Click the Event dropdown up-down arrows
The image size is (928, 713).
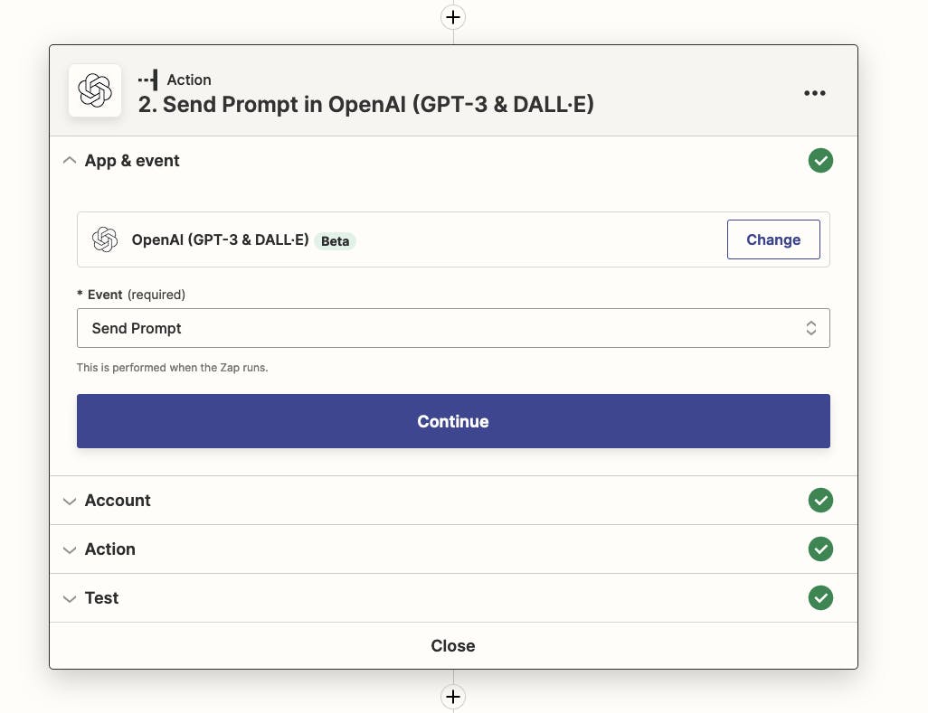coord(810,328)
